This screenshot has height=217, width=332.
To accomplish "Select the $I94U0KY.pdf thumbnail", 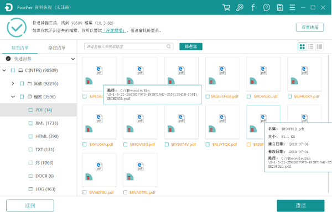I will click(x=99, y=122).
